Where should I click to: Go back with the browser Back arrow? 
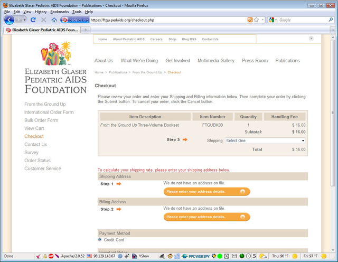point(9,20)
